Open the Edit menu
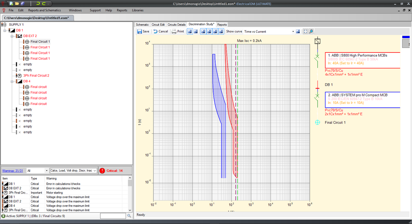 [21, 10]
